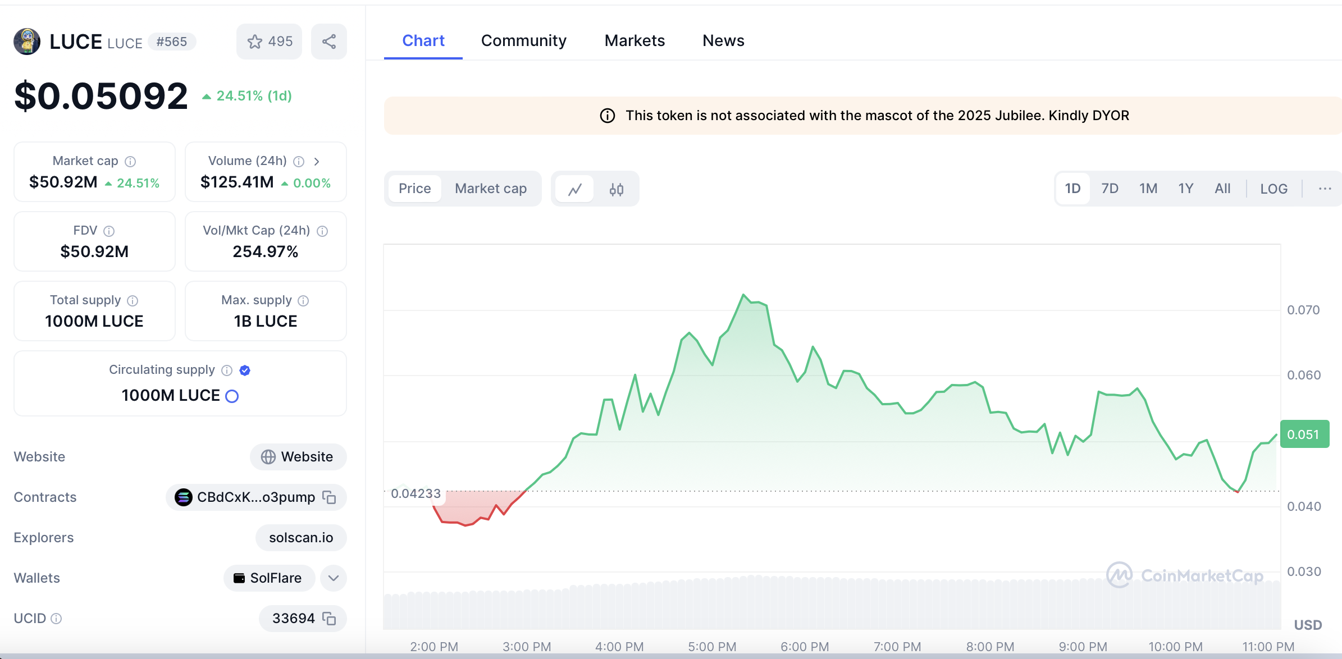This screenshot has width=1342, height=659.
Task: Open the token Website link
Action: pos(298,457)
